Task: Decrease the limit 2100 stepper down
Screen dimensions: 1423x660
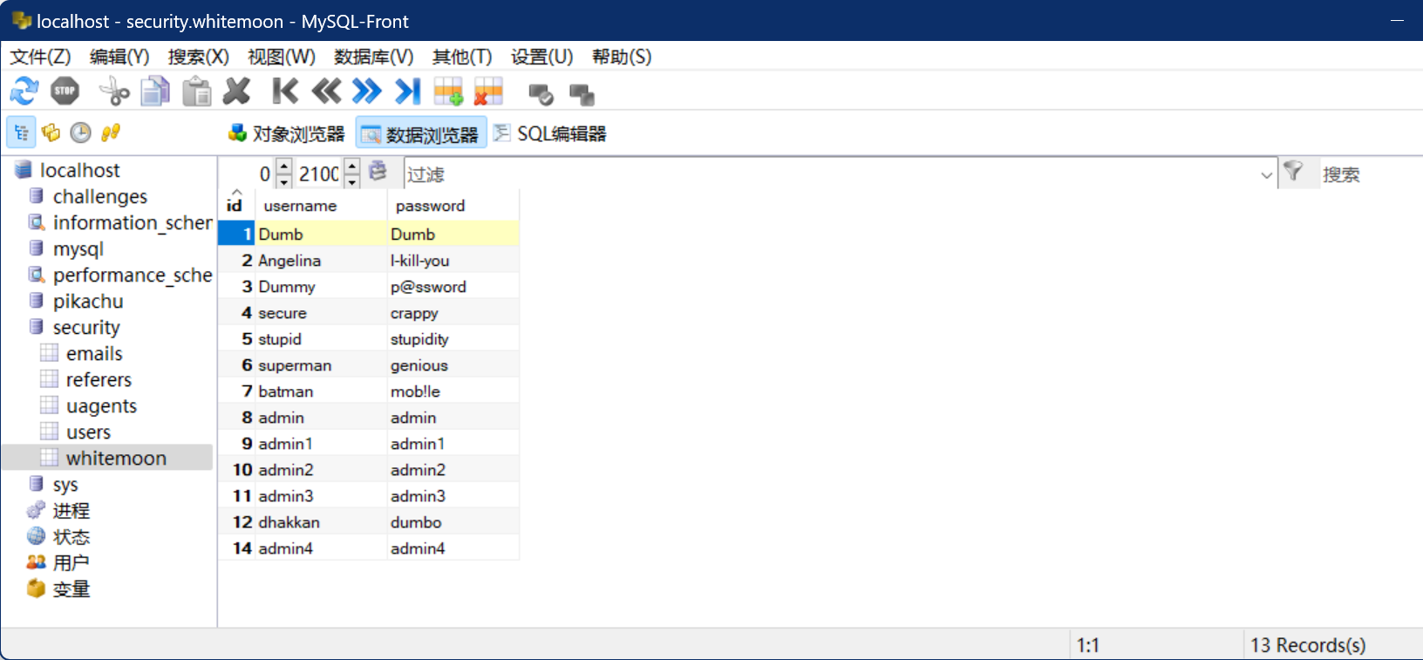Action: click(351, 181)
